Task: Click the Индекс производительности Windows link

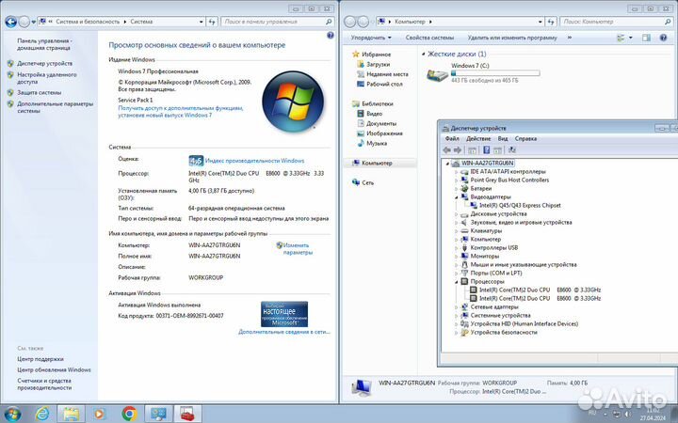Action: [254, 161]
